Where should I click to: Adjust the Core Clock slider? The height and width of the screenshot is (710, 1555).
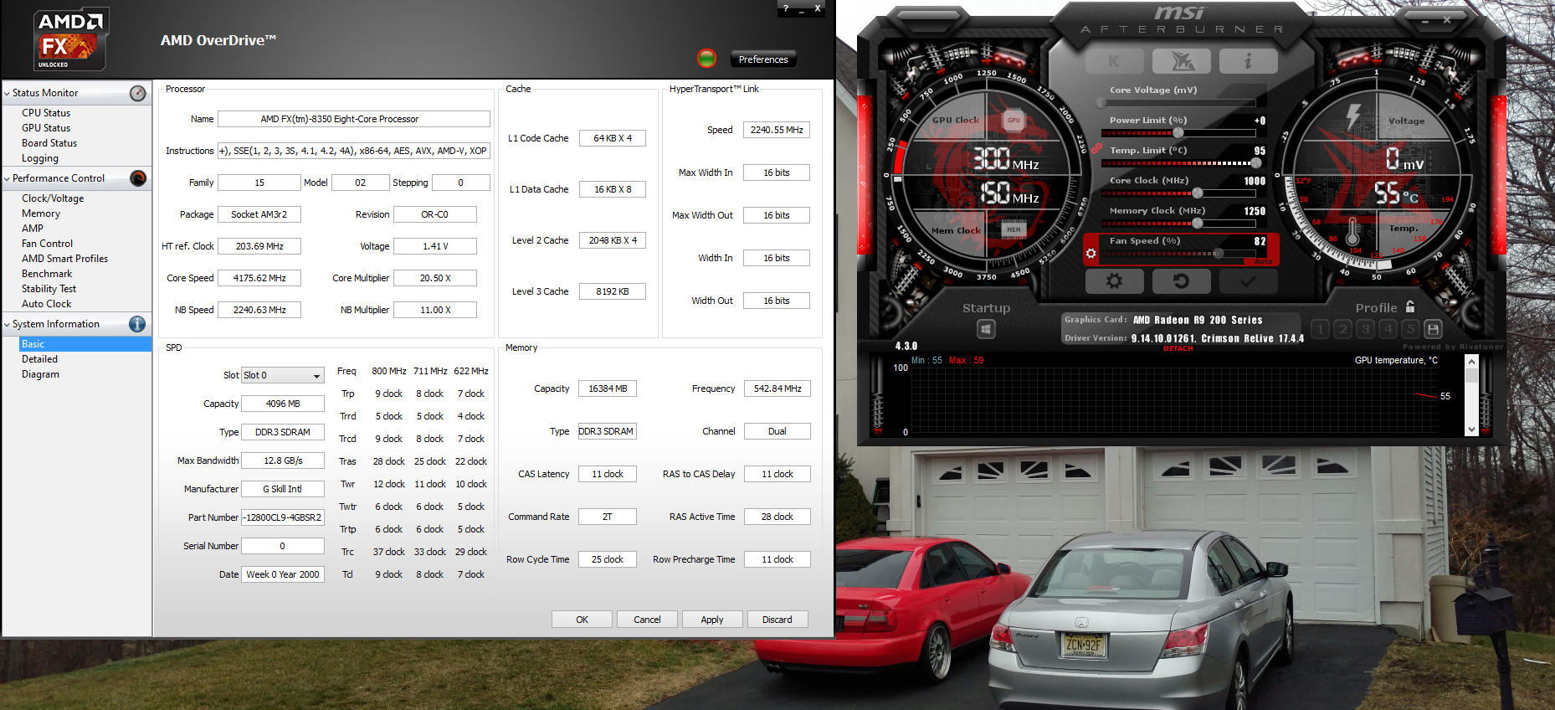[1178, 193]
